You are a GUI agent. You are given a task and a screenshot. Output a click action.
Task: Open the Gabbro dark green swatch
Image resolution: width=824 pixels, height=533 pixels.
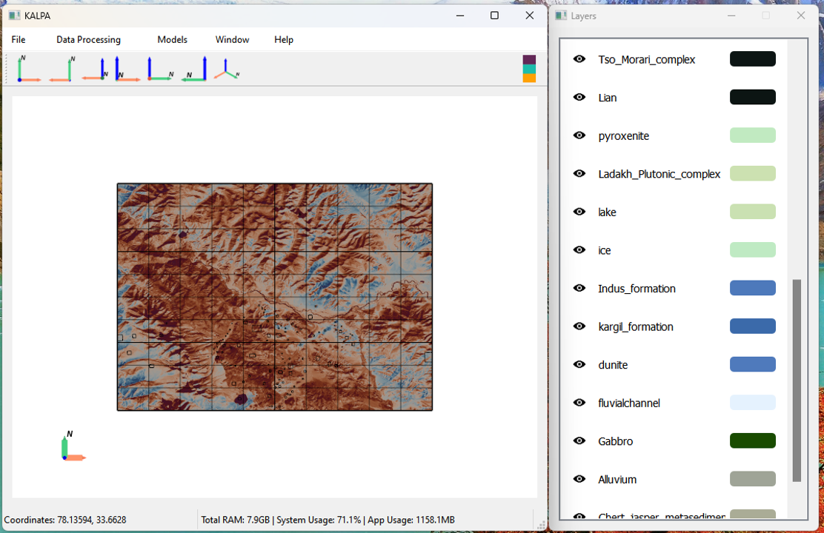pyautogui.click(x=753, y=440)
